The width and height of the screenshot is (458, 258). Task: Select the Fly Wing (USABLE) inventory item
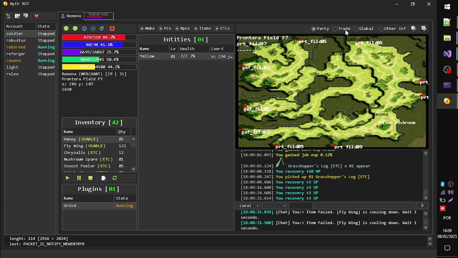pos(97,146)
